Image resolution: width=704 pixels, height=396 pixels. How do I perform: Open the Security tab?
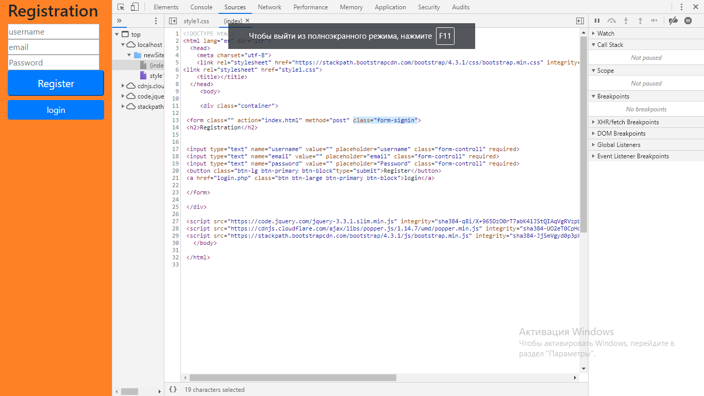(x=429, y=7)
